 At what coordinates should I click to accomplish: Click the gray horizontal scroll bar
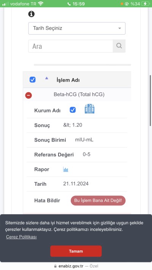[x=82, y=65]
